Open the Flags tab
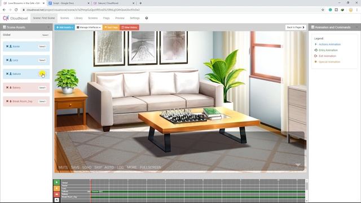Viewport: 361px width, 203px height. pyautogui.click(x=106, y=18)
